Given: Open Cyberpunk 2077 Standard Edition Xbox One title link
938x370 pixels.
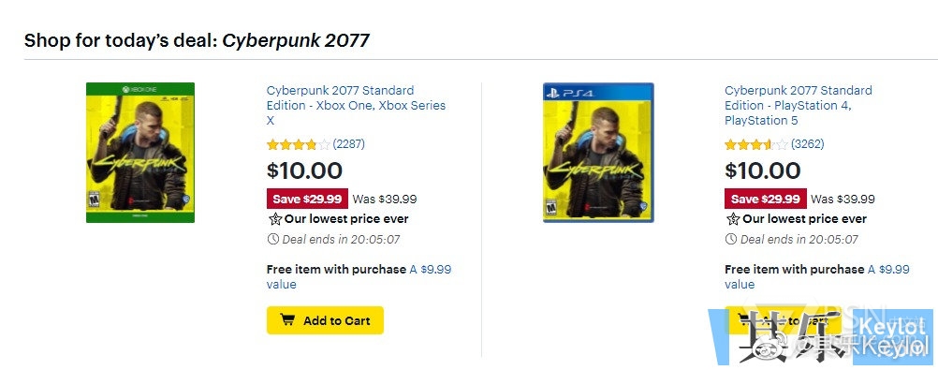Looking at the screenshot, I should click(x=356, y=105).
